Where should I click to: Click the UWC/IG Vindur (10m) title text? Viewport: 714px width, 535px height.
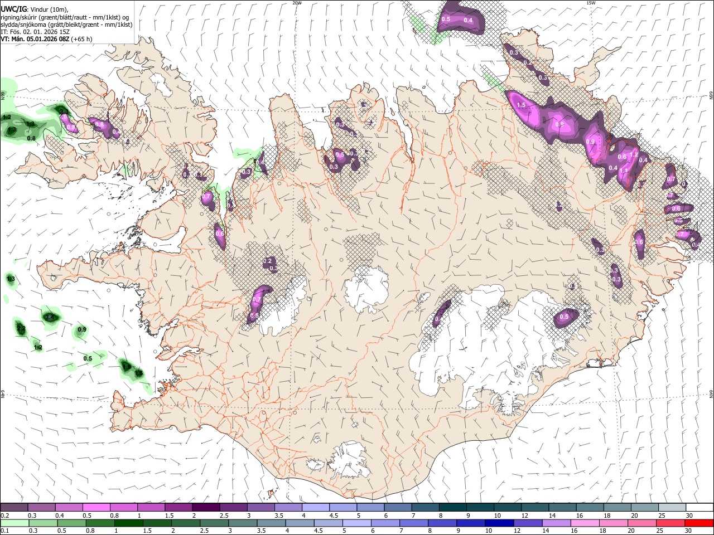[34, 9]
